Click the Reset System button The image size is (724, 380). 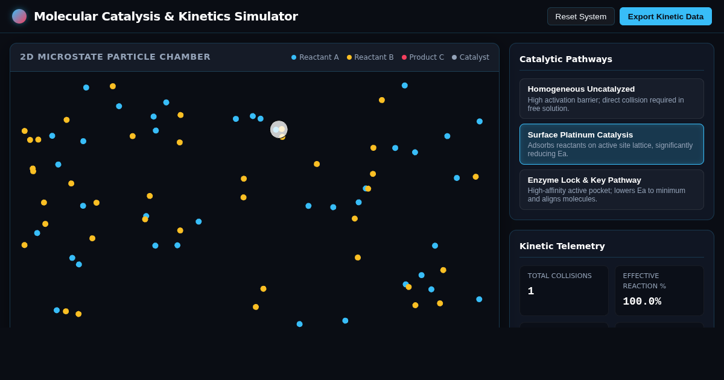580,16
